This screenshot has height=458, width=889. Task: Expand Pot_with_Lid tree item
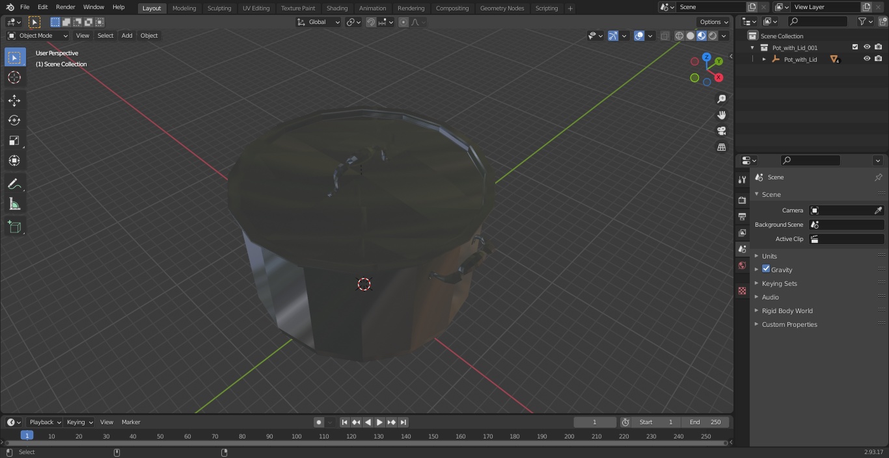[x=764, y=59]
